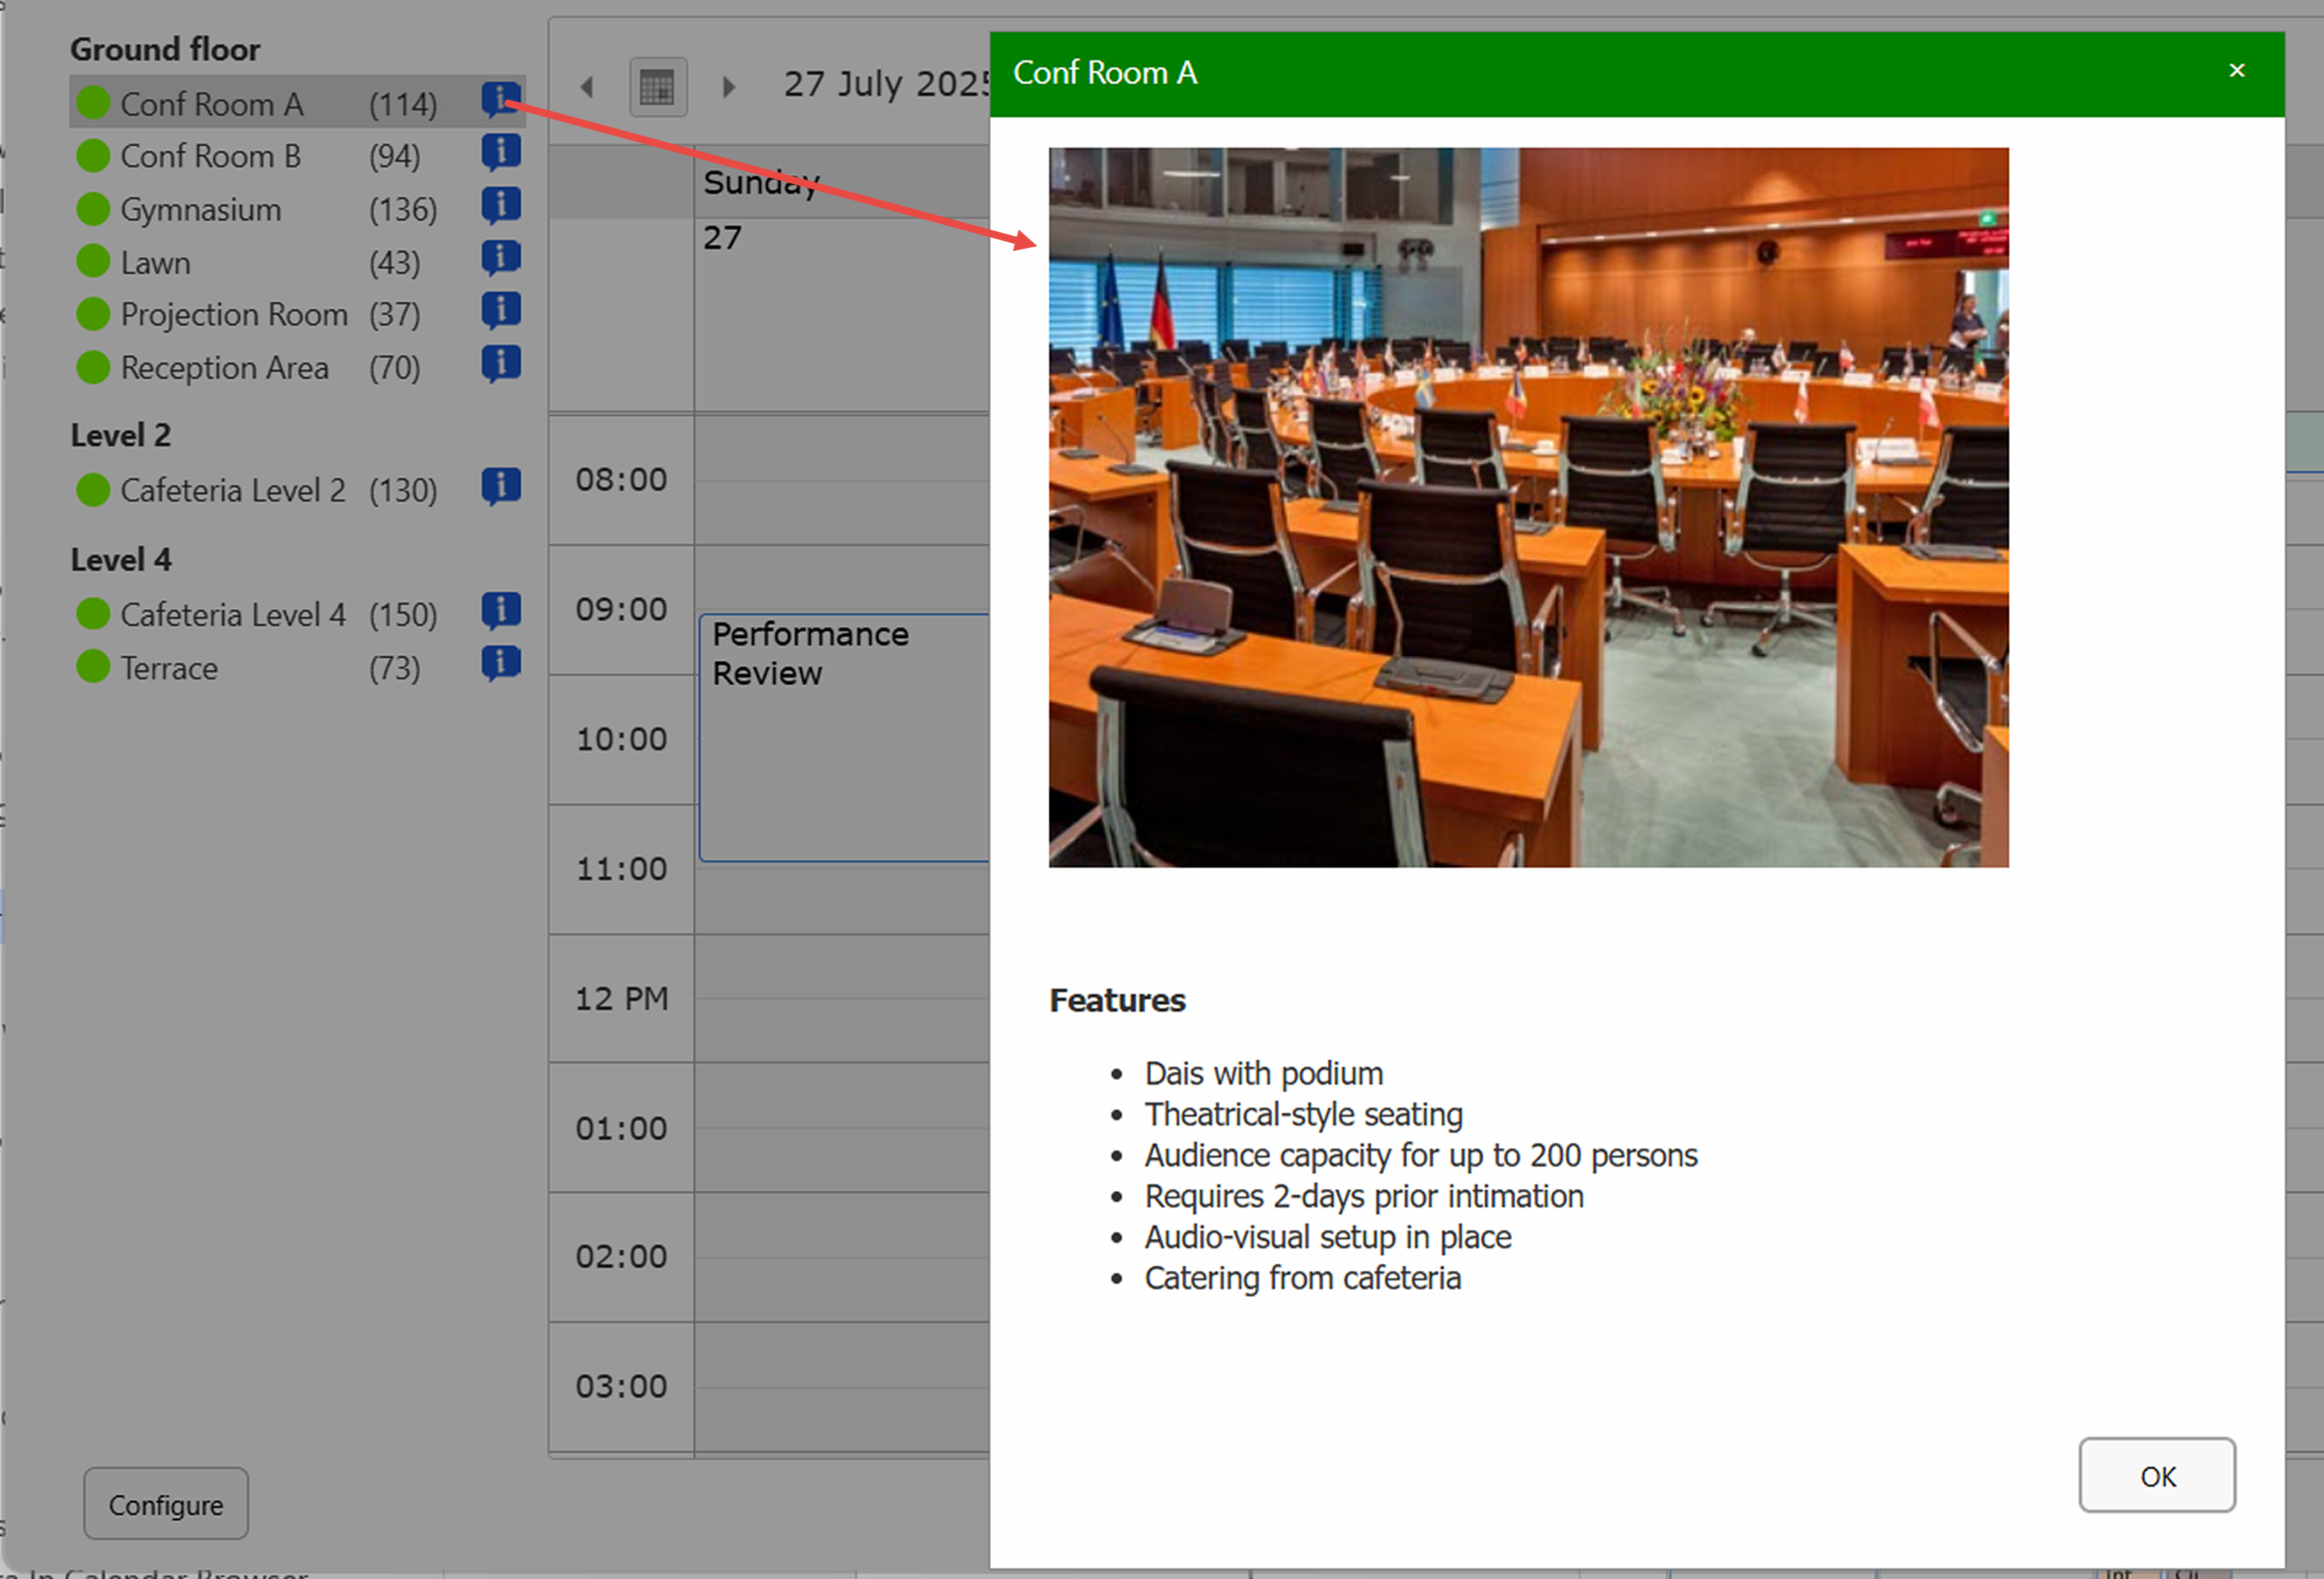
Task: Open the date picker calendar icon
Action: [x=657, y=86]
